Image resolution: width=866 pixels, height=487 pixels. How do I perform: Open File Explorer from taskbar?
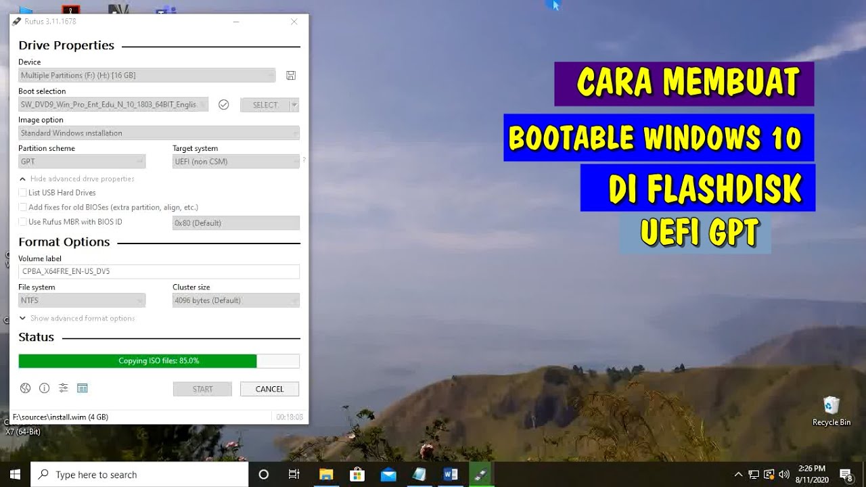pos(326,474)
